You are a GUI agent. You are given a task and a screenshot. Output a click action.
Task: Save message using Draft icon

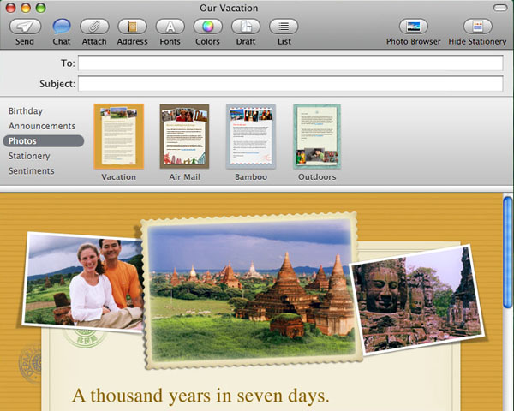tap(246, 27)
